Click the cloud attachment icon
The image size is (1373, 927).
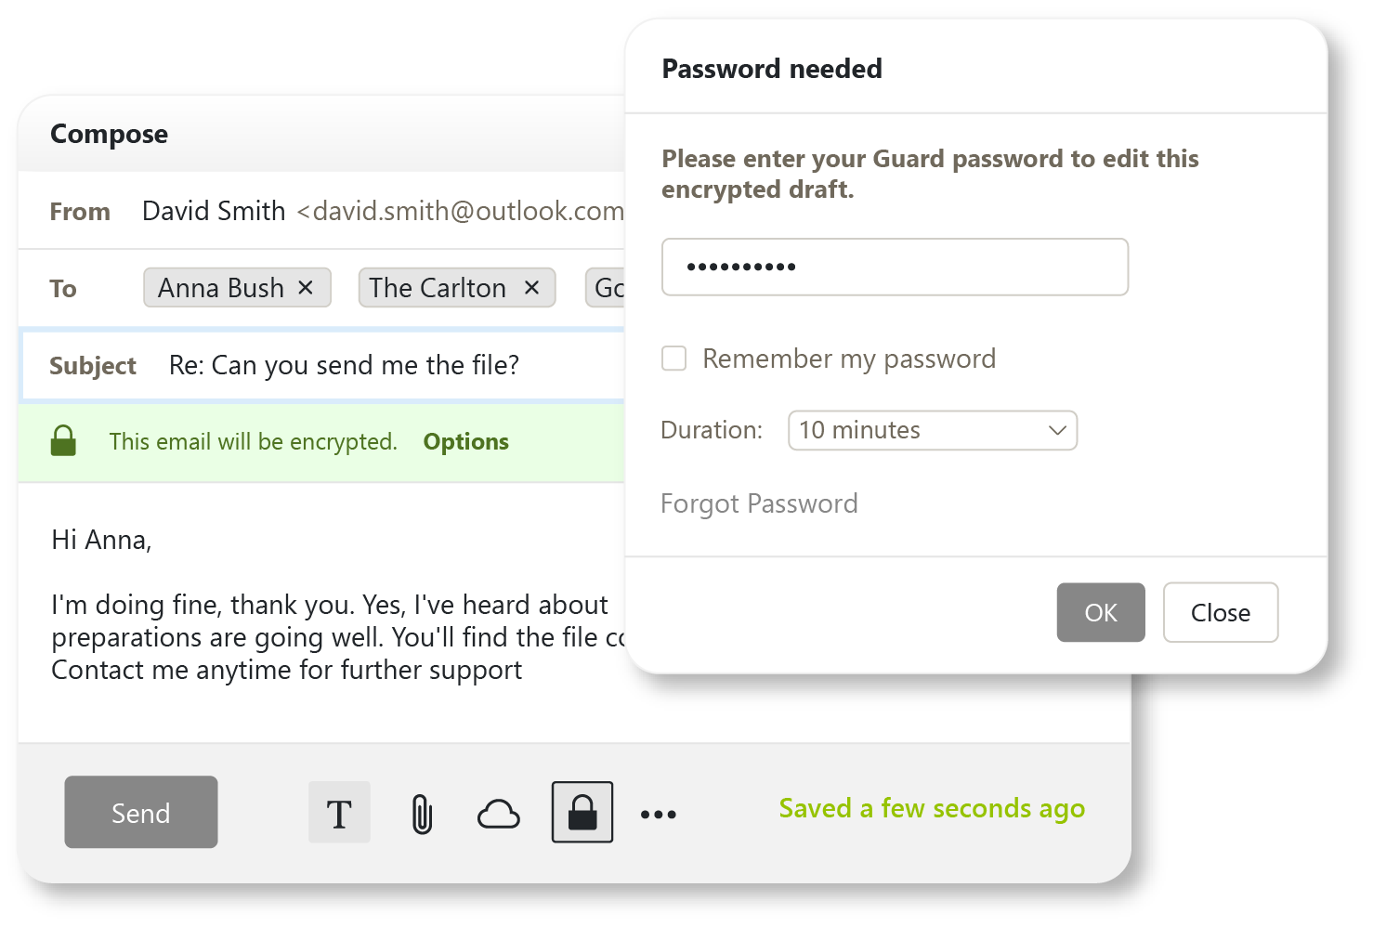pyautogui.click(x=498, y=814)
